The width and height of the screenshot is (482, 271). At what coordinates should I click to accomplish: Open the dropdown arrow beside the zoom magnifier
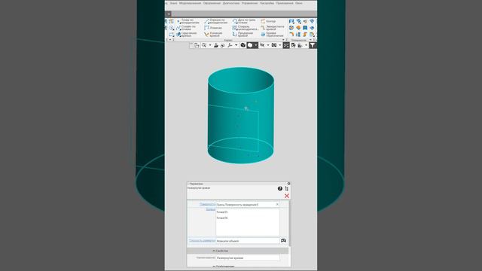[x=210, y=45]
